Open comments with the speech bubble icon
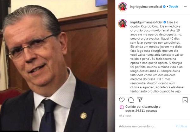This screenshot has height=132, width=190. tap(131, 100)
